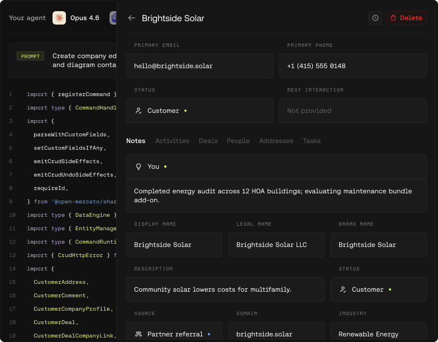
Task: Click code line setCustomFieldsIfAny
Action: coord(70,148)
